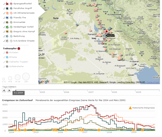
Task: Toggle the Aufständische casualties checkbox
Action: tap(4, 67)
